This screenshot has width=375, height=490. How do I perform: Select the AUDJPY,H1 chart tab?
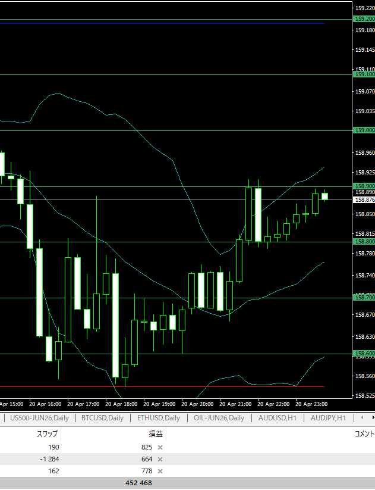(x=328, y=418)
